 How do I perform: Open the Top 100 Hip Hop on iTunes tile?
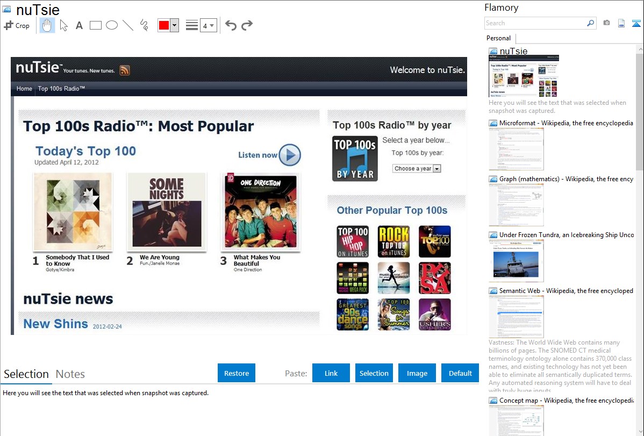[x=353, y=241]
